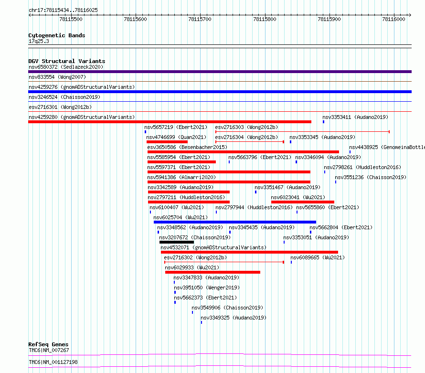Select the thick blue nsv4259276 bar
This screenshot has width=425, height=373.
coord(220,92)
